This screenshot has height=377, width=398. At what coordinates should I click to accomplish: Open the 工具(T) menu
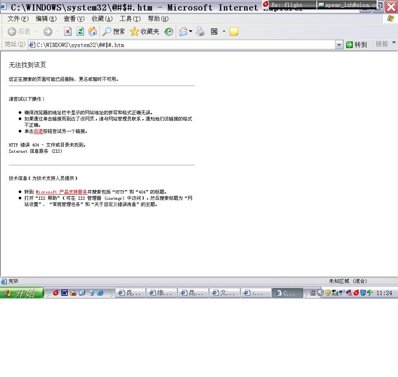pos(130,19)
